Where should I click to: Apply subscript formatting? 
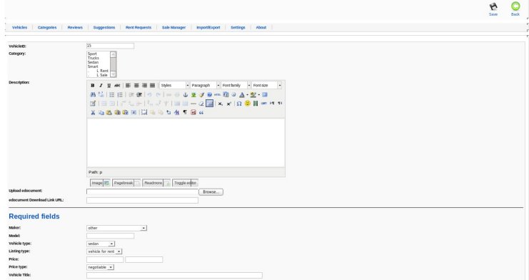click(x=221, y=104)
